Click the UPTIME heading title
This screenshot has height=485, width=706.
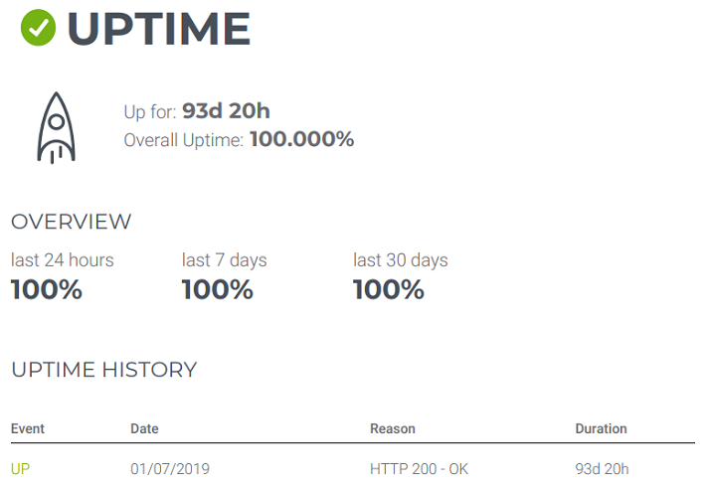159,29
